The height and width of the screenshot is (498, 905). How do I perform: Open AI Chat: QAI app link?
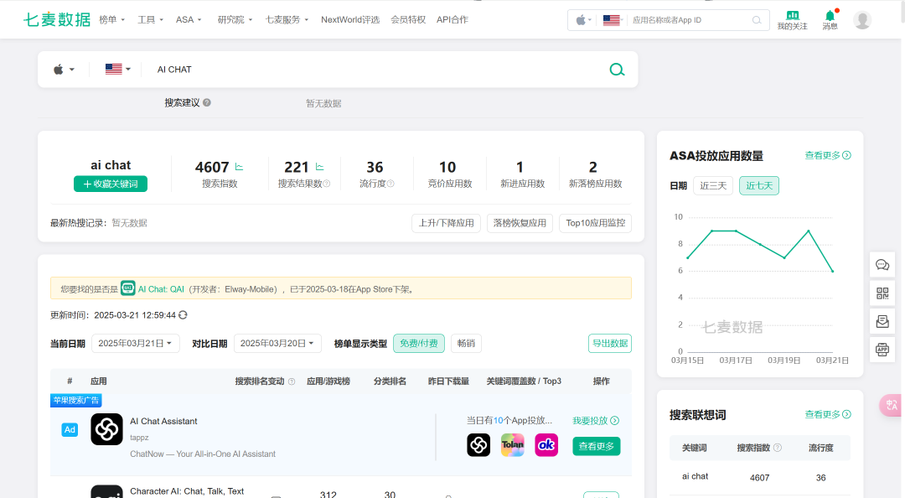click(161, 289)
